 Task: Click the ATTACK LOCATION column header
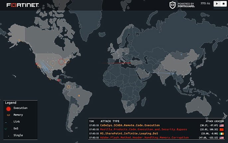coord(215,121)
